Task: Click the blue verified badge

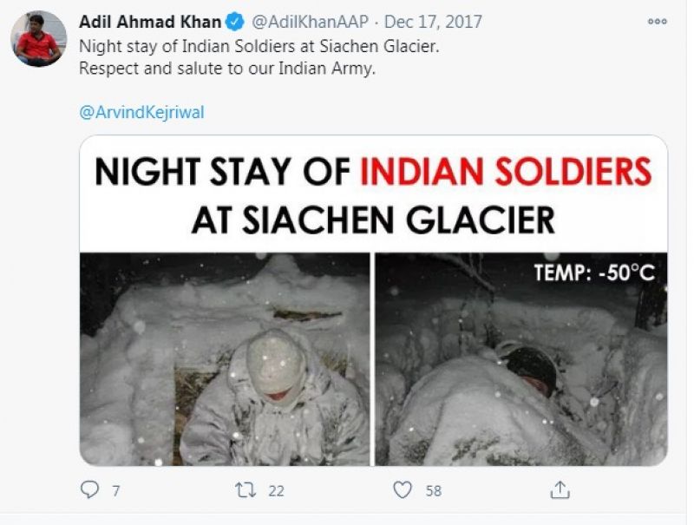Action: click(234, 22)
